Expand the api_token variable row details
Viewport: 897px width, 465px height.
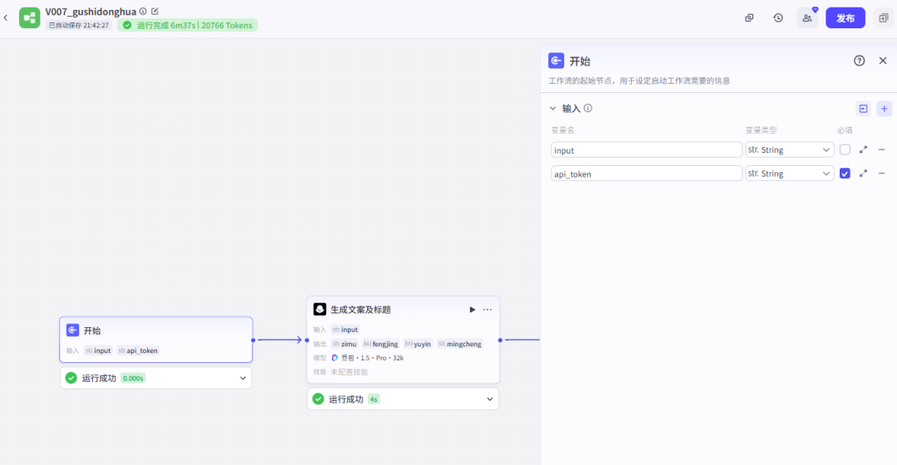click(863, 174)
